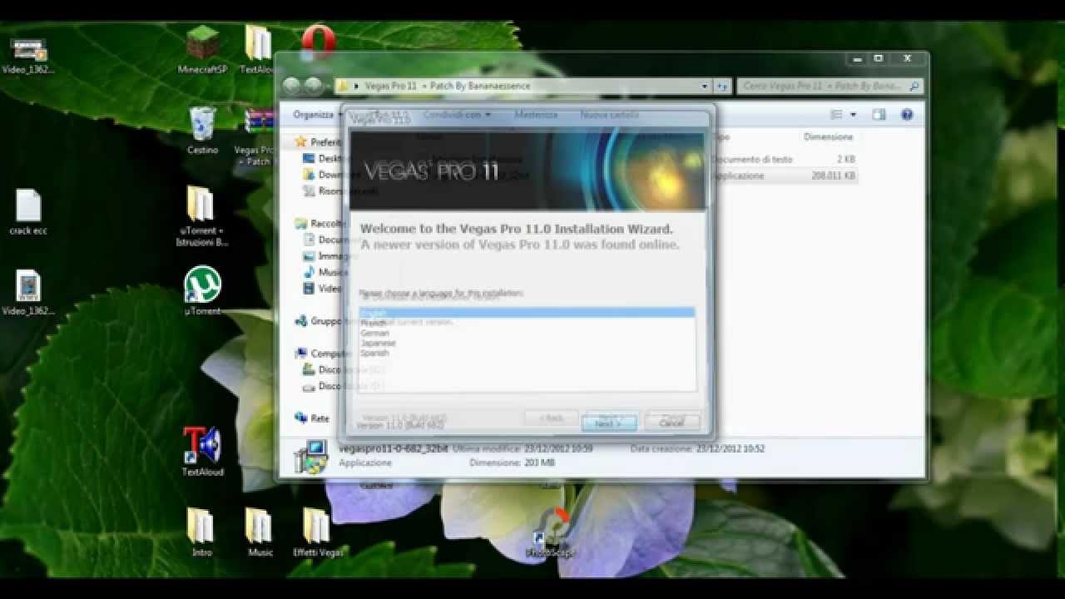Click Nuova cartella in Explorer toolbar
Viewport: 1065px width, 599px height.
tap(609, 115)
